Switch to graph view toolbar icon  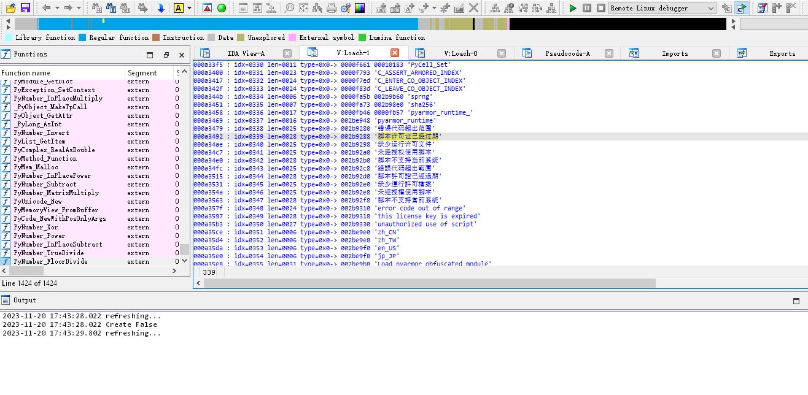click(x=257, y=8)
